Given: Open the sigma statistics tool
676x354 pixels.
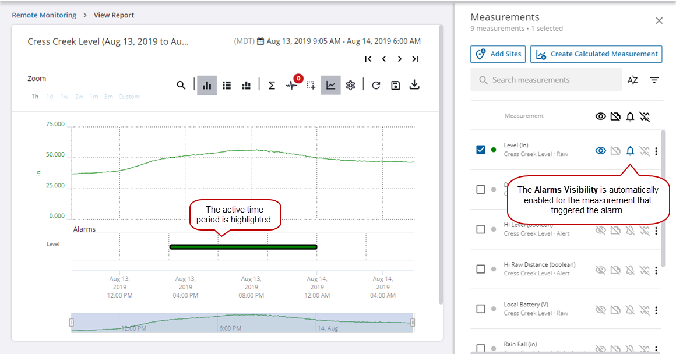Looking at the screenshot, I should pyautogui.click(x=272, y=86).
